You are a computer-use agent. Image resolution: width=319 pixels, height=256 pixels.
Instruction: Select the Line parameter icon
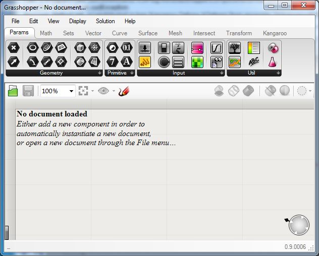[47, 62]
